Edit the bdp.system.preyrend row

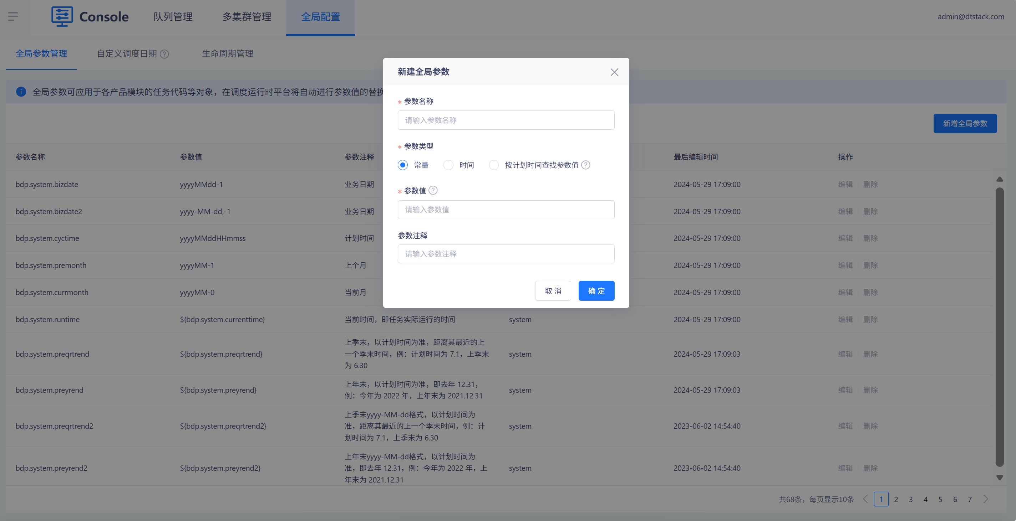click(845, 390)
